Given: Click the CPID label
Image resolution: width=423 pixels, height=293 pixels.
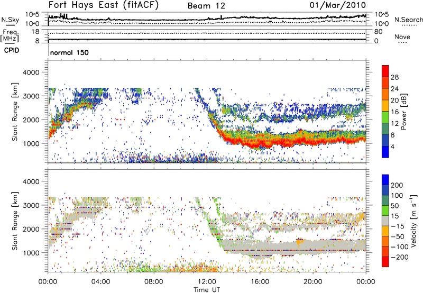Looking at the screenshot, I should click(12, 50).
